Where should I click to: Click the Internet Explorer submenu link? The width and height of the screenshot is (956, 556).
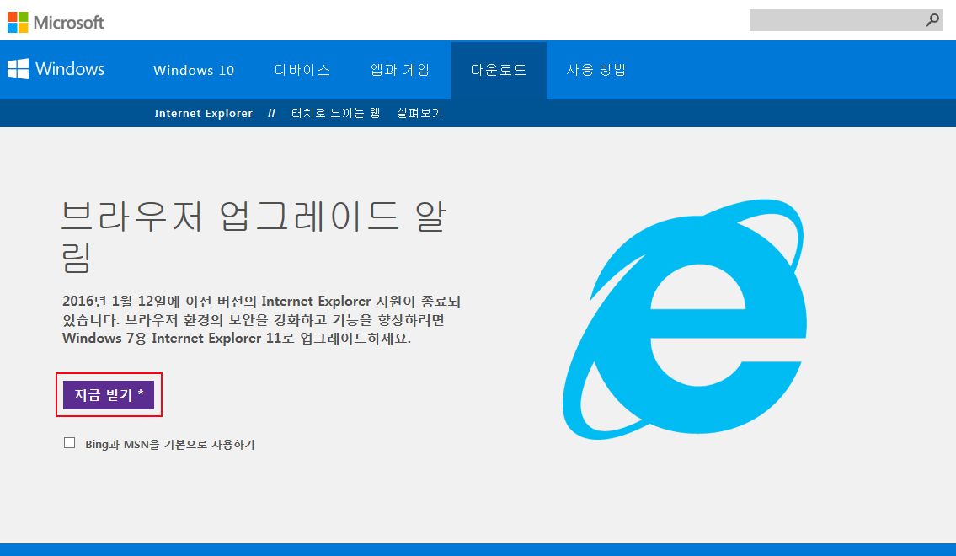203,114
